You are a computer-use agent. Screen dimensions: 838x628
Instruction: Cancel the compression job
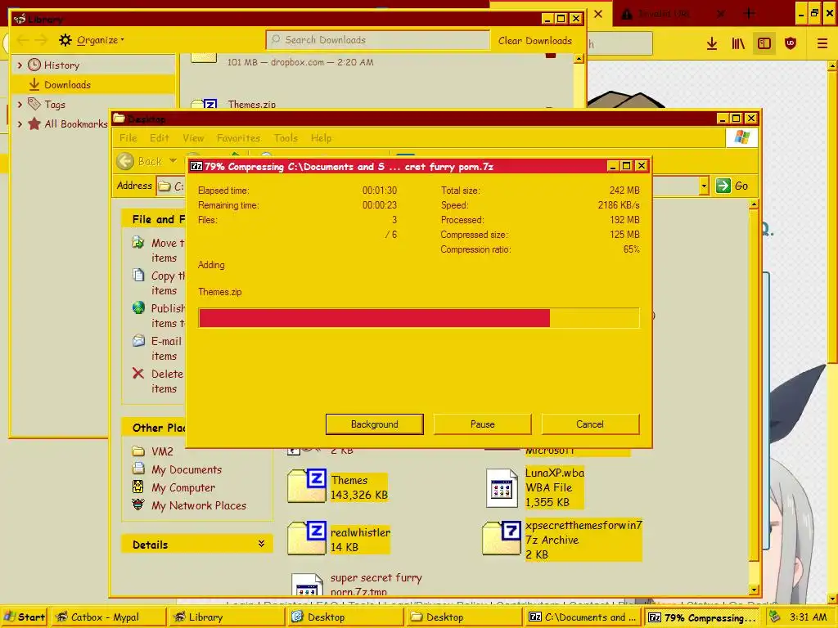(590, 424)
